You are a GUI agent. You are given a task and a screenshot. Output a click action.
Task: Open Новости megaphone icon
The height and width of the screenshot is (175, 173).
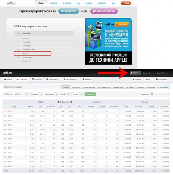[134, 79]
